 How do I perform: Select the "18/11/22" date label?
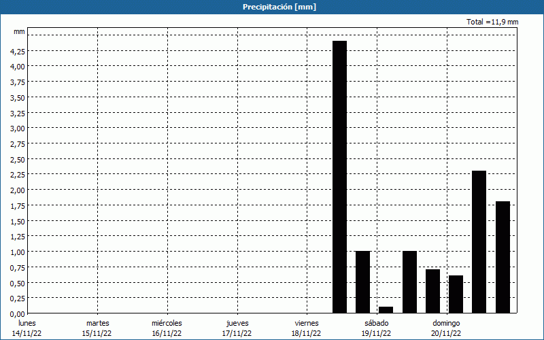[x=307, y=333]
